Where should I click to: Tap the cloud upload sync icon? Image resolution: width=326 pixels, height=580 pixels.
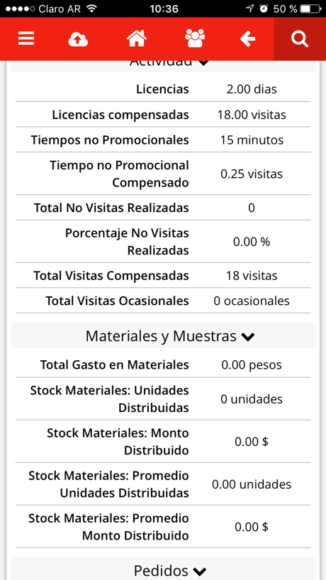[x=78, y=39]
